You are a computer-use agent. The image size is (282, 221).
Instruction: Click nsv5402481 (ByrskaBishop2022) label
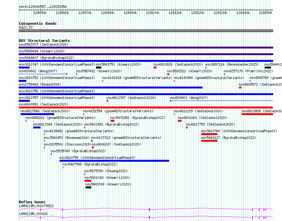112,124
